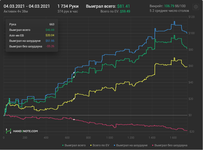This screenshot has width=203, height=150.
Task: Click the winrate value 106.79
Action: [x=169, y=6]
